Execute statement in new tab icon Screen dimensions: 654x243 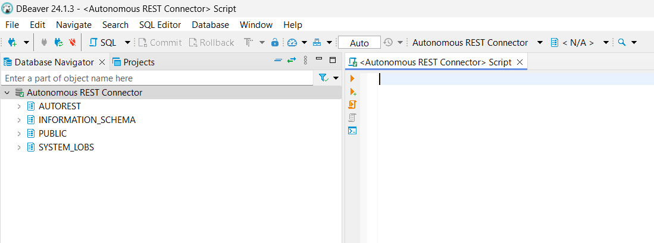[x=352, y=91]
